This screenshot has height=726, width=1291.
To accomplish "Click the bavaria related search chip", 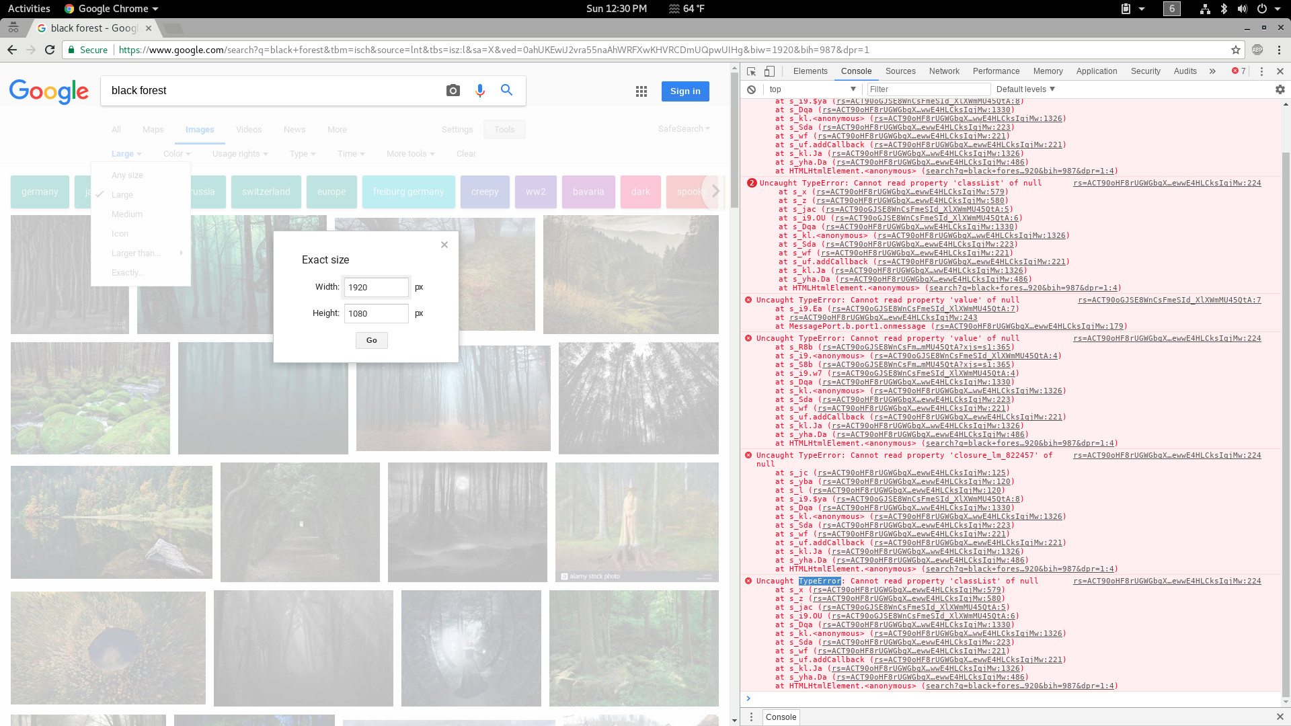I will tap(588, 192).
